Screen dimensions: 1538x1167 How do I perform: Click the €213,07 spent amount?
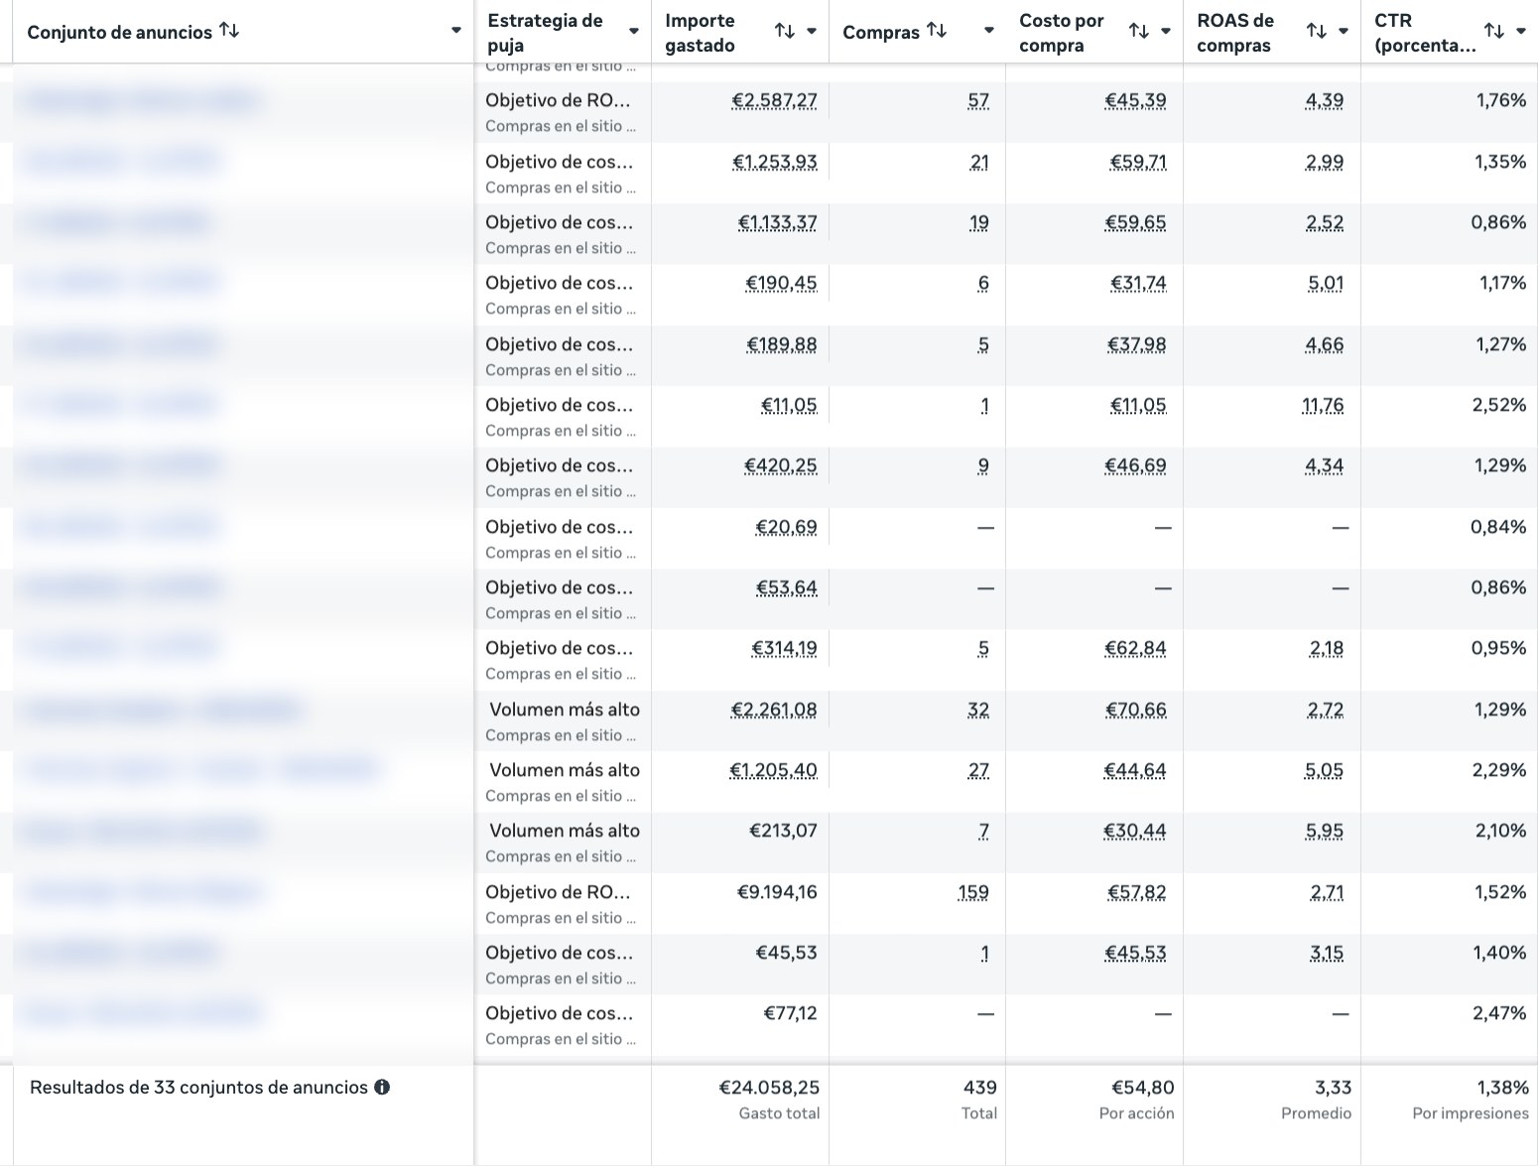click(783, 831)
